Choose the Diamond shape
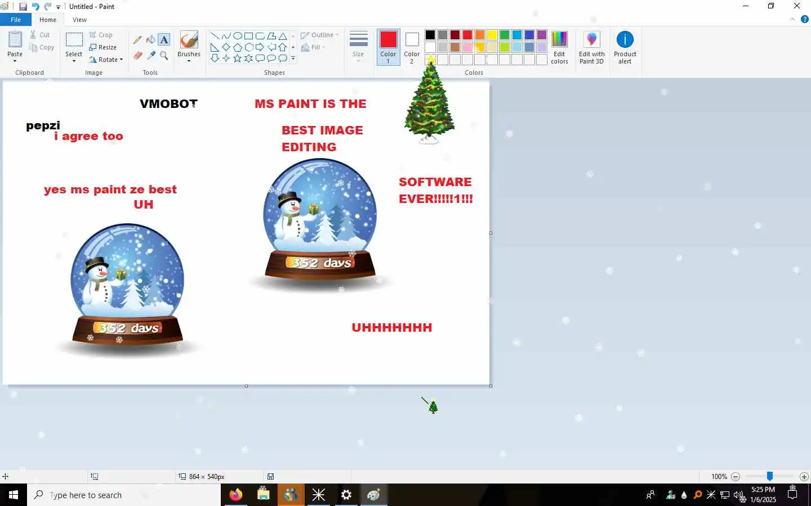811x506 pixels. 226,47
